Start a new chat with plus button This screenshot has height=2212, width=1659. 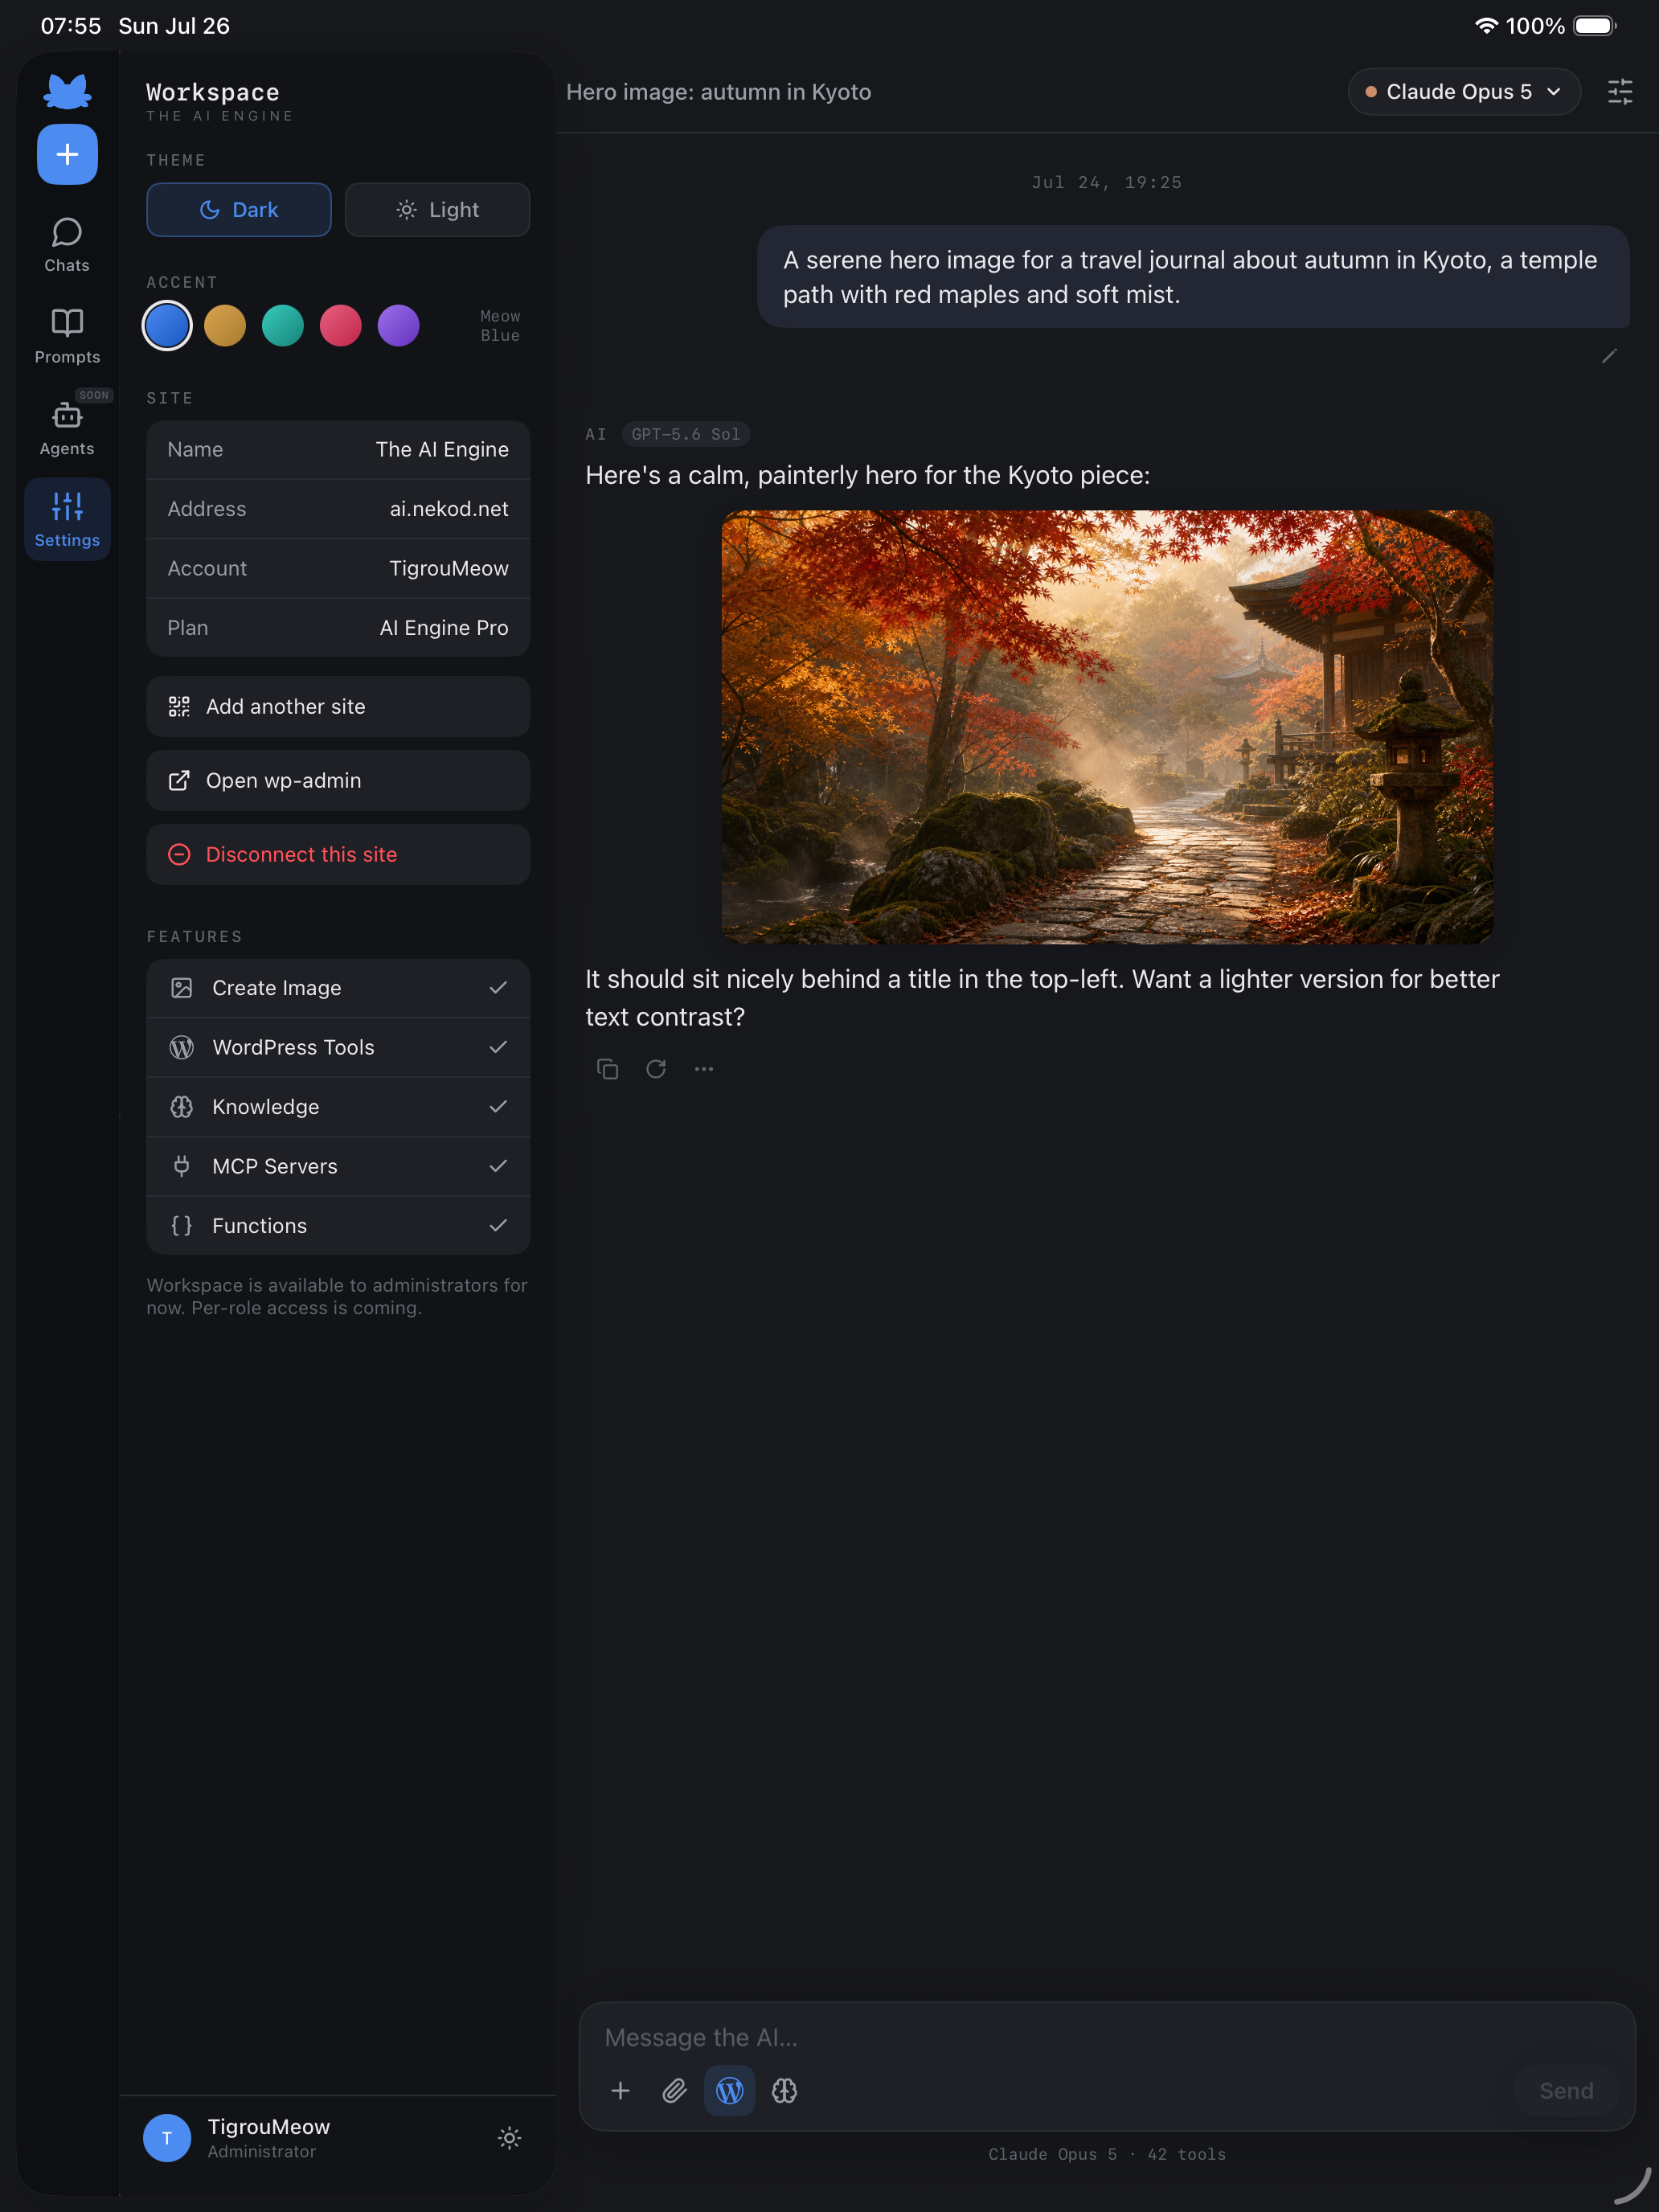click(x=67, y=154)
